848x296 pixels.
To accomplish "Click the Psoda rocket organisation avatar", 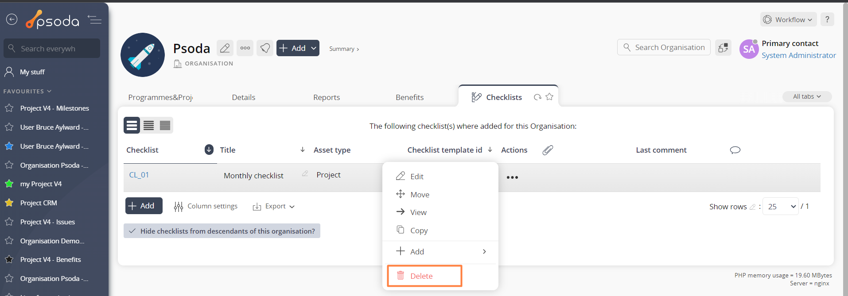I will 143,55.
